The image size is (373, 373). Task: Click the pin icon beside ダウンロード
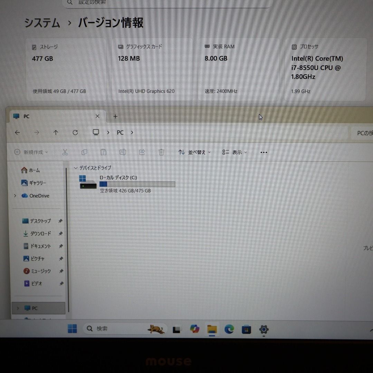[x=60, y=233]
